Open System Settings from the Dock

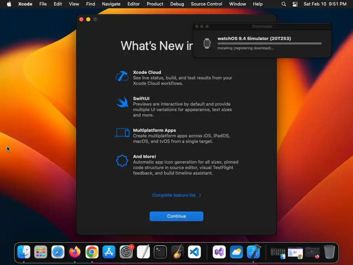pos(126,252)
